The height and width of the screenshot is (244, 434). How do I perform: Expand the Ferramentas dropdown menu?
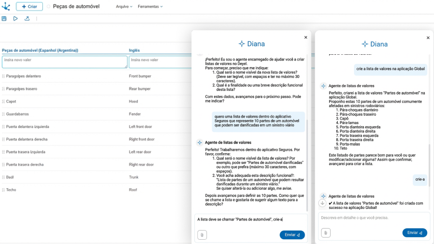(150, 7)
